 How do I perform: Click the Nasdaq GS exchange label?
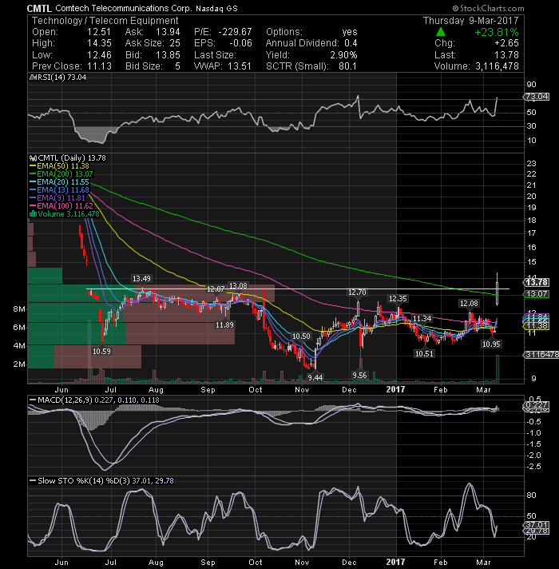click(x=216, y=8)
